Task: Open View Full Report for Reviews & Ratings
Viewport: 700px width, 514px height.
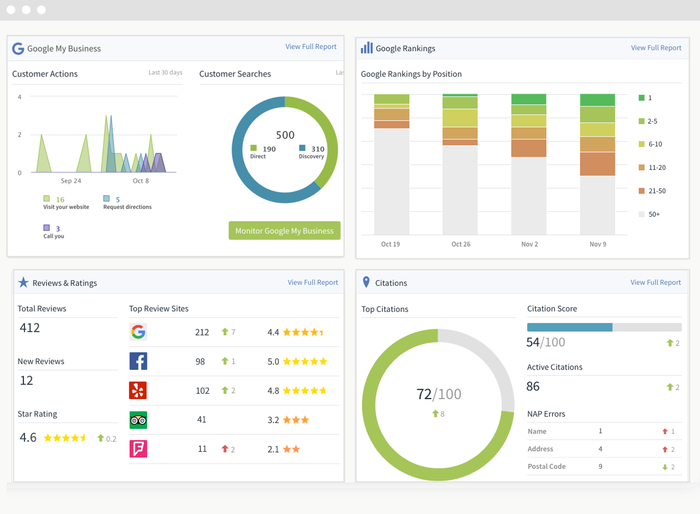Action: [312, 283]
